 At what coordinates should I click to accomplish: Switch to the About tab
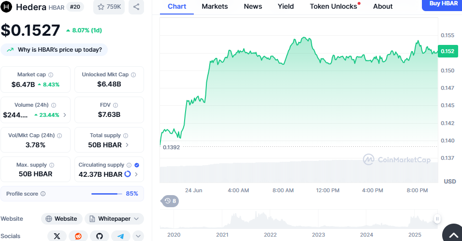click(383, 6)
